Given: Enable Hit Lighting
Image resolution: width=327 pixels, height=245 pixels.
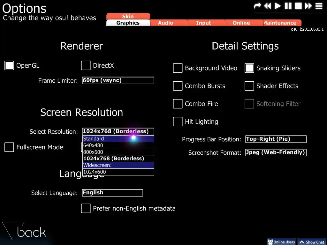Looking at the screenshot, I should pyautogui.click(x=178, y=122).
